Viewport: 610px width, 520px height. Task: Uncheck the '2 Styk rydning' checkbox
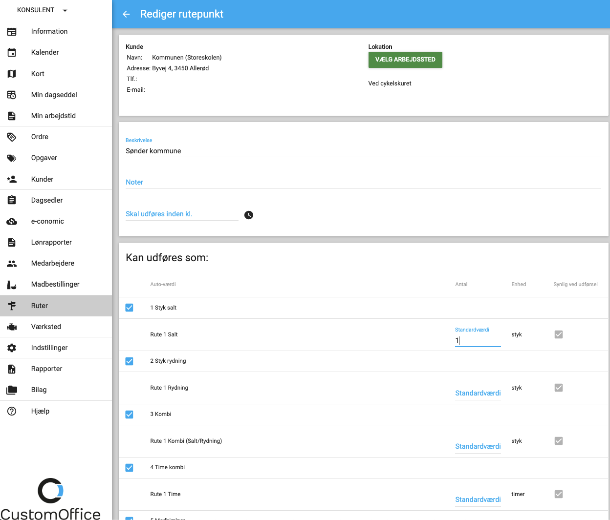click(129, 361)
